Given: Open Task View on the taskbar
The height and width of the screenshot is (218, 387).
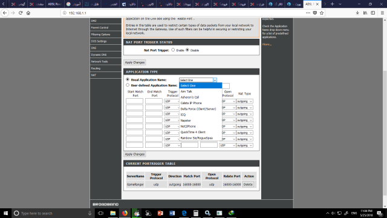Looking at the screenshot, I should click(x=100, y=213).
